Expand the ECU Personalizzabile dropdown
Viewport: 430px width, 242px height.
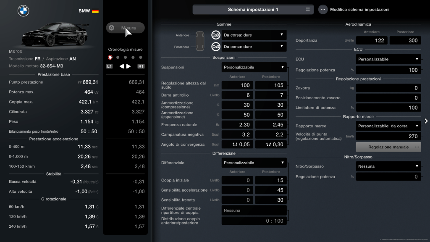(388, 59)
